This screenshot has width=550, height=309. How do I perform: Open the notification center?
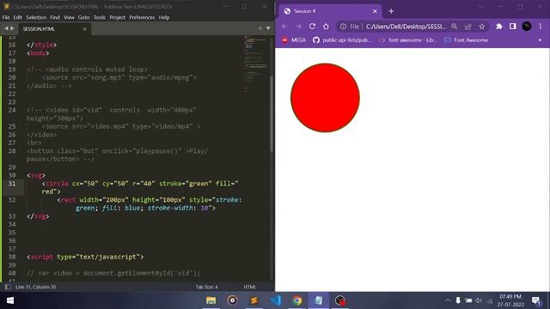536,300
